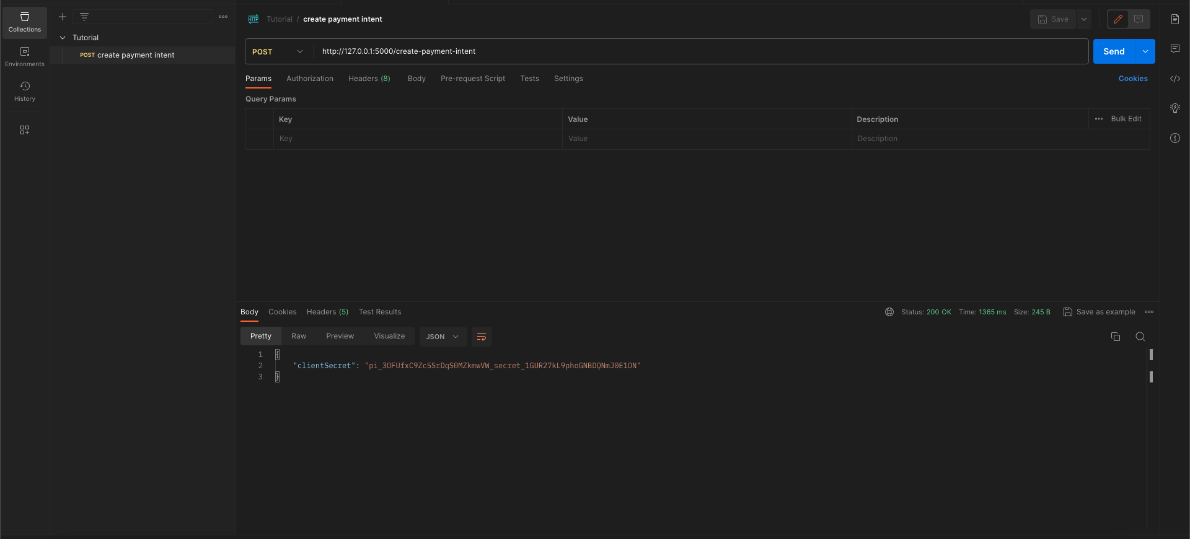Viewport: 1190px width, 539px height.
Task: Click Bulk Edit for query params
Action: click(1126, 119)
